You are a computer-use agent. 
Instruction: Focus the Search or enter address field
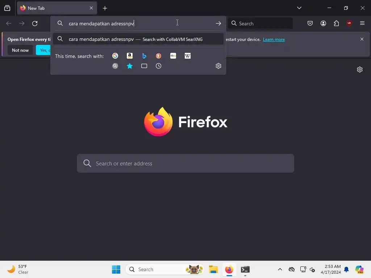tap(185, 163)
